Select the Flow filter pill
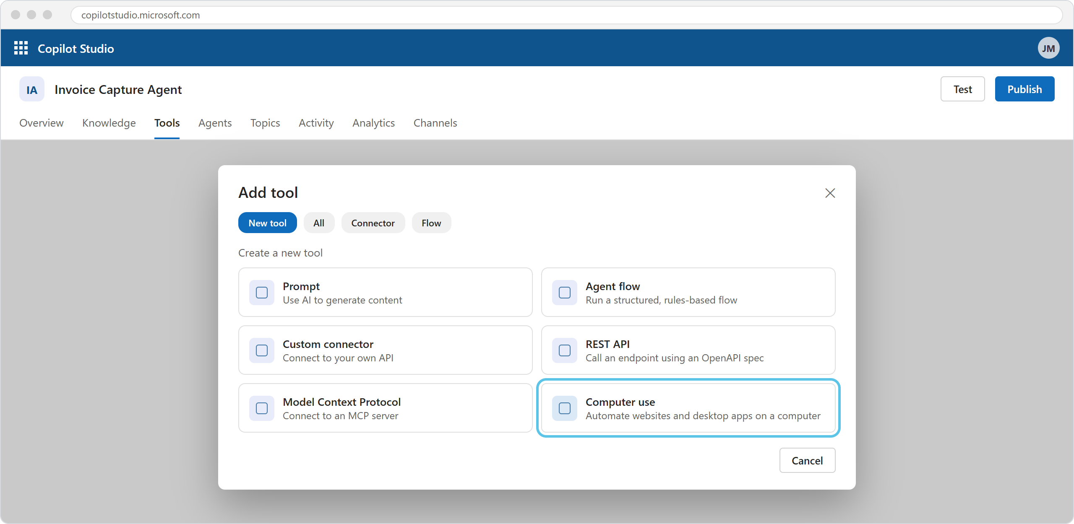Screen dimensions: 1074x524 pos(431,223)
